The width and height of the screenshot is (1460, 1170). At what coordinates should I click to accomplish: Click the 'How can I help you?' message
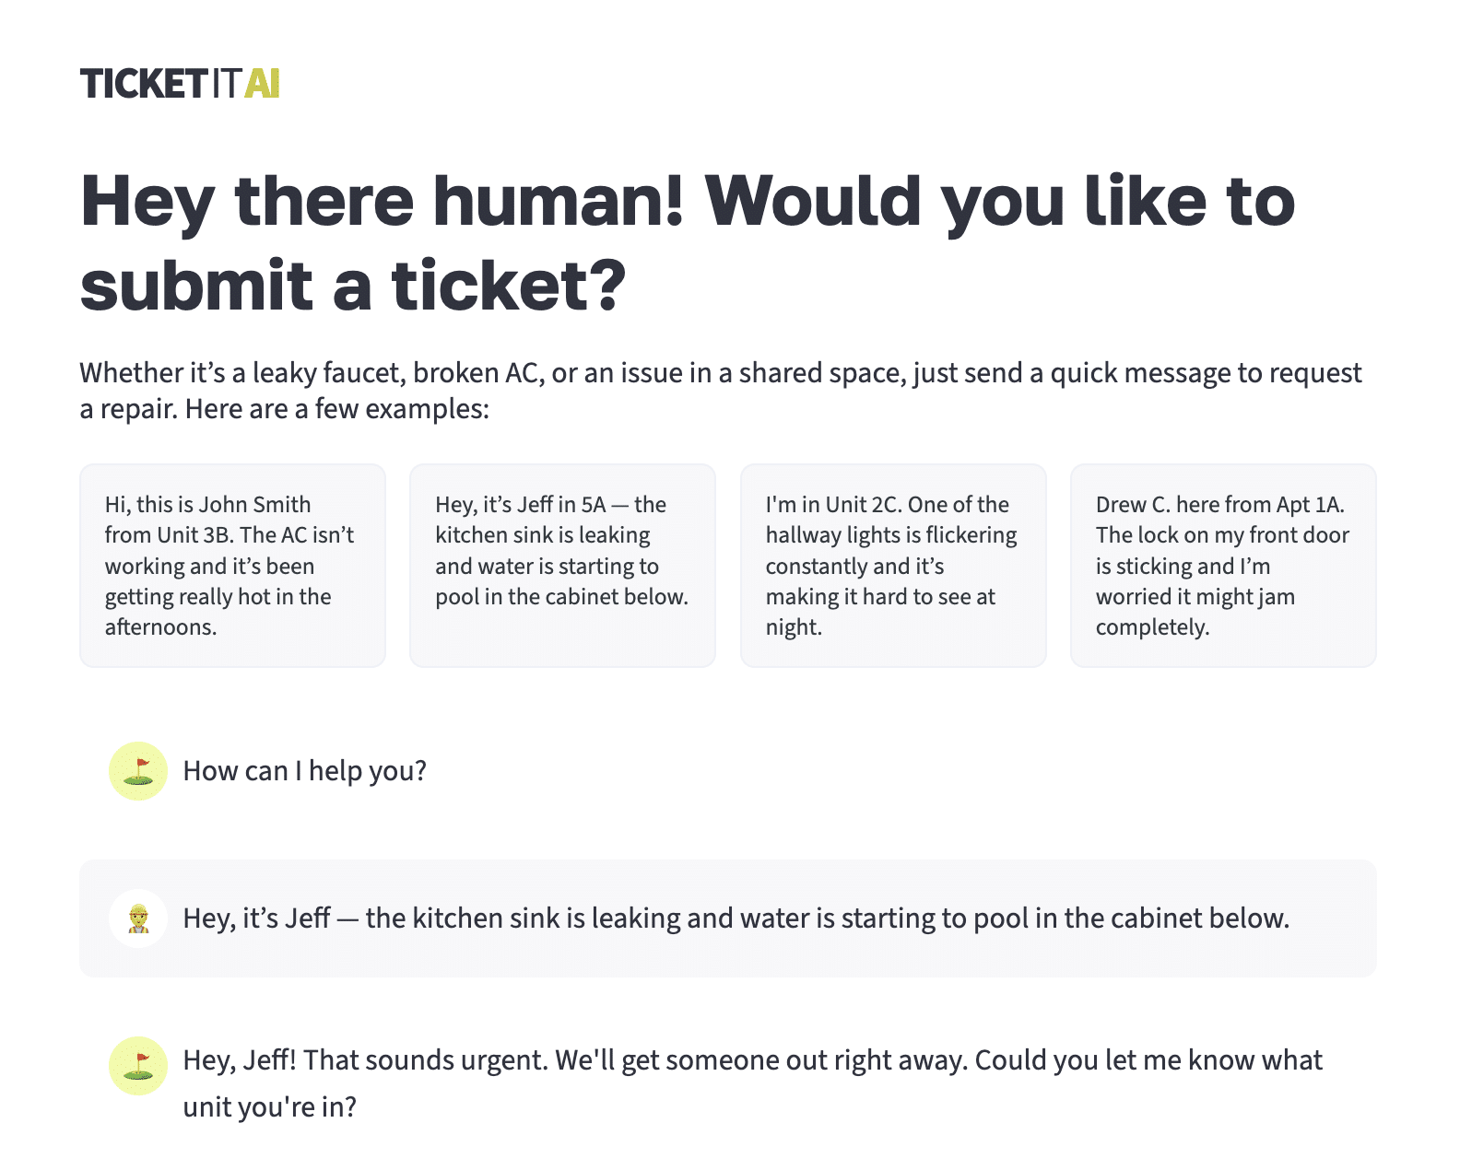[304, 771]
